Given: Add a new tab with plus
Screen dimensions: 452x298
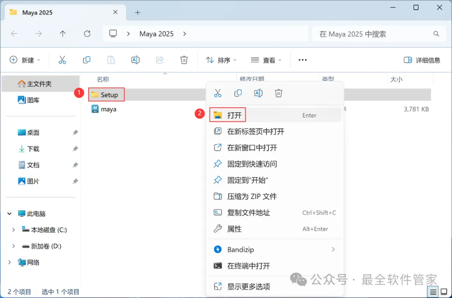Looking at the screenshot, I should [x=138, y=13].
